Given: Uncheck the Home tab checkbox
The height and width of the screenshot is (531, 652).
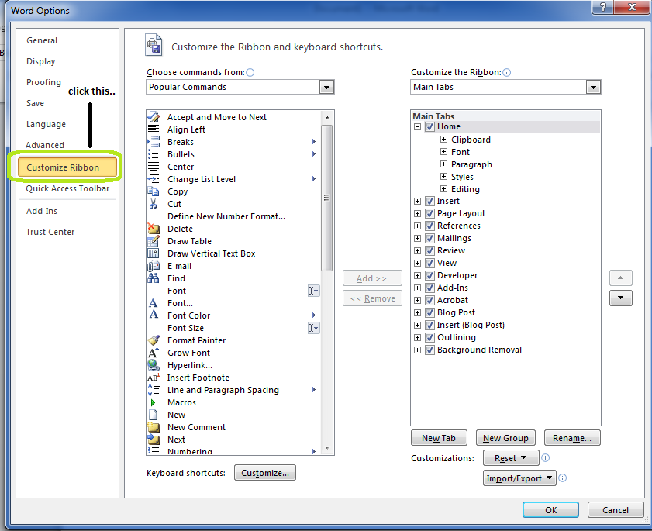Looking at the screenshot, I should (x=430, y=126).
